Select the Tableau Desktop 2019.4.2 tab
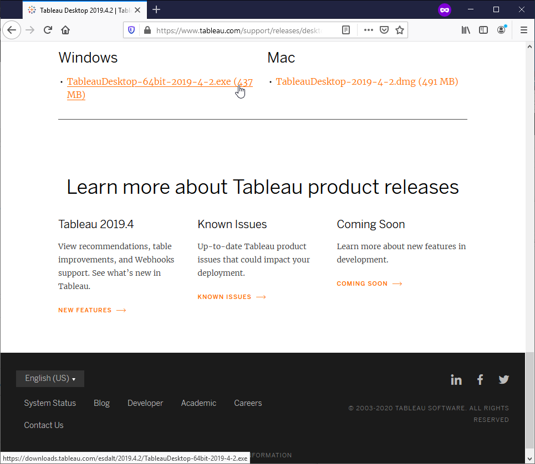This screenshot has width=535, height=464. pos(85,10)
